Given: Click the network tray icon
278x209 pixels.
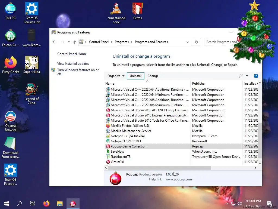Looking at the screenshot, I should coord(233,204).
